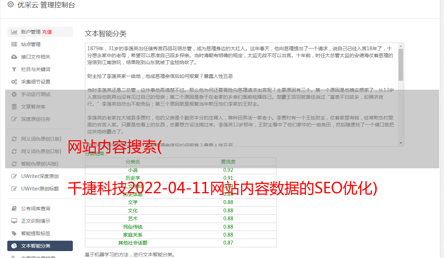Click the 文本智能分类 page heading

click(106, 34)
